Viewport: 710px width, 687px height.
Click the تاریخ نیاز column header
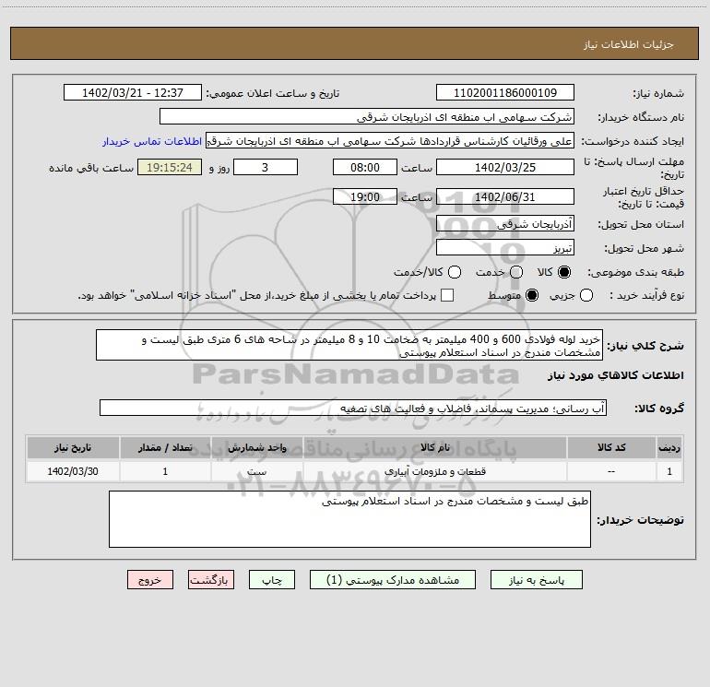(73, 447)
